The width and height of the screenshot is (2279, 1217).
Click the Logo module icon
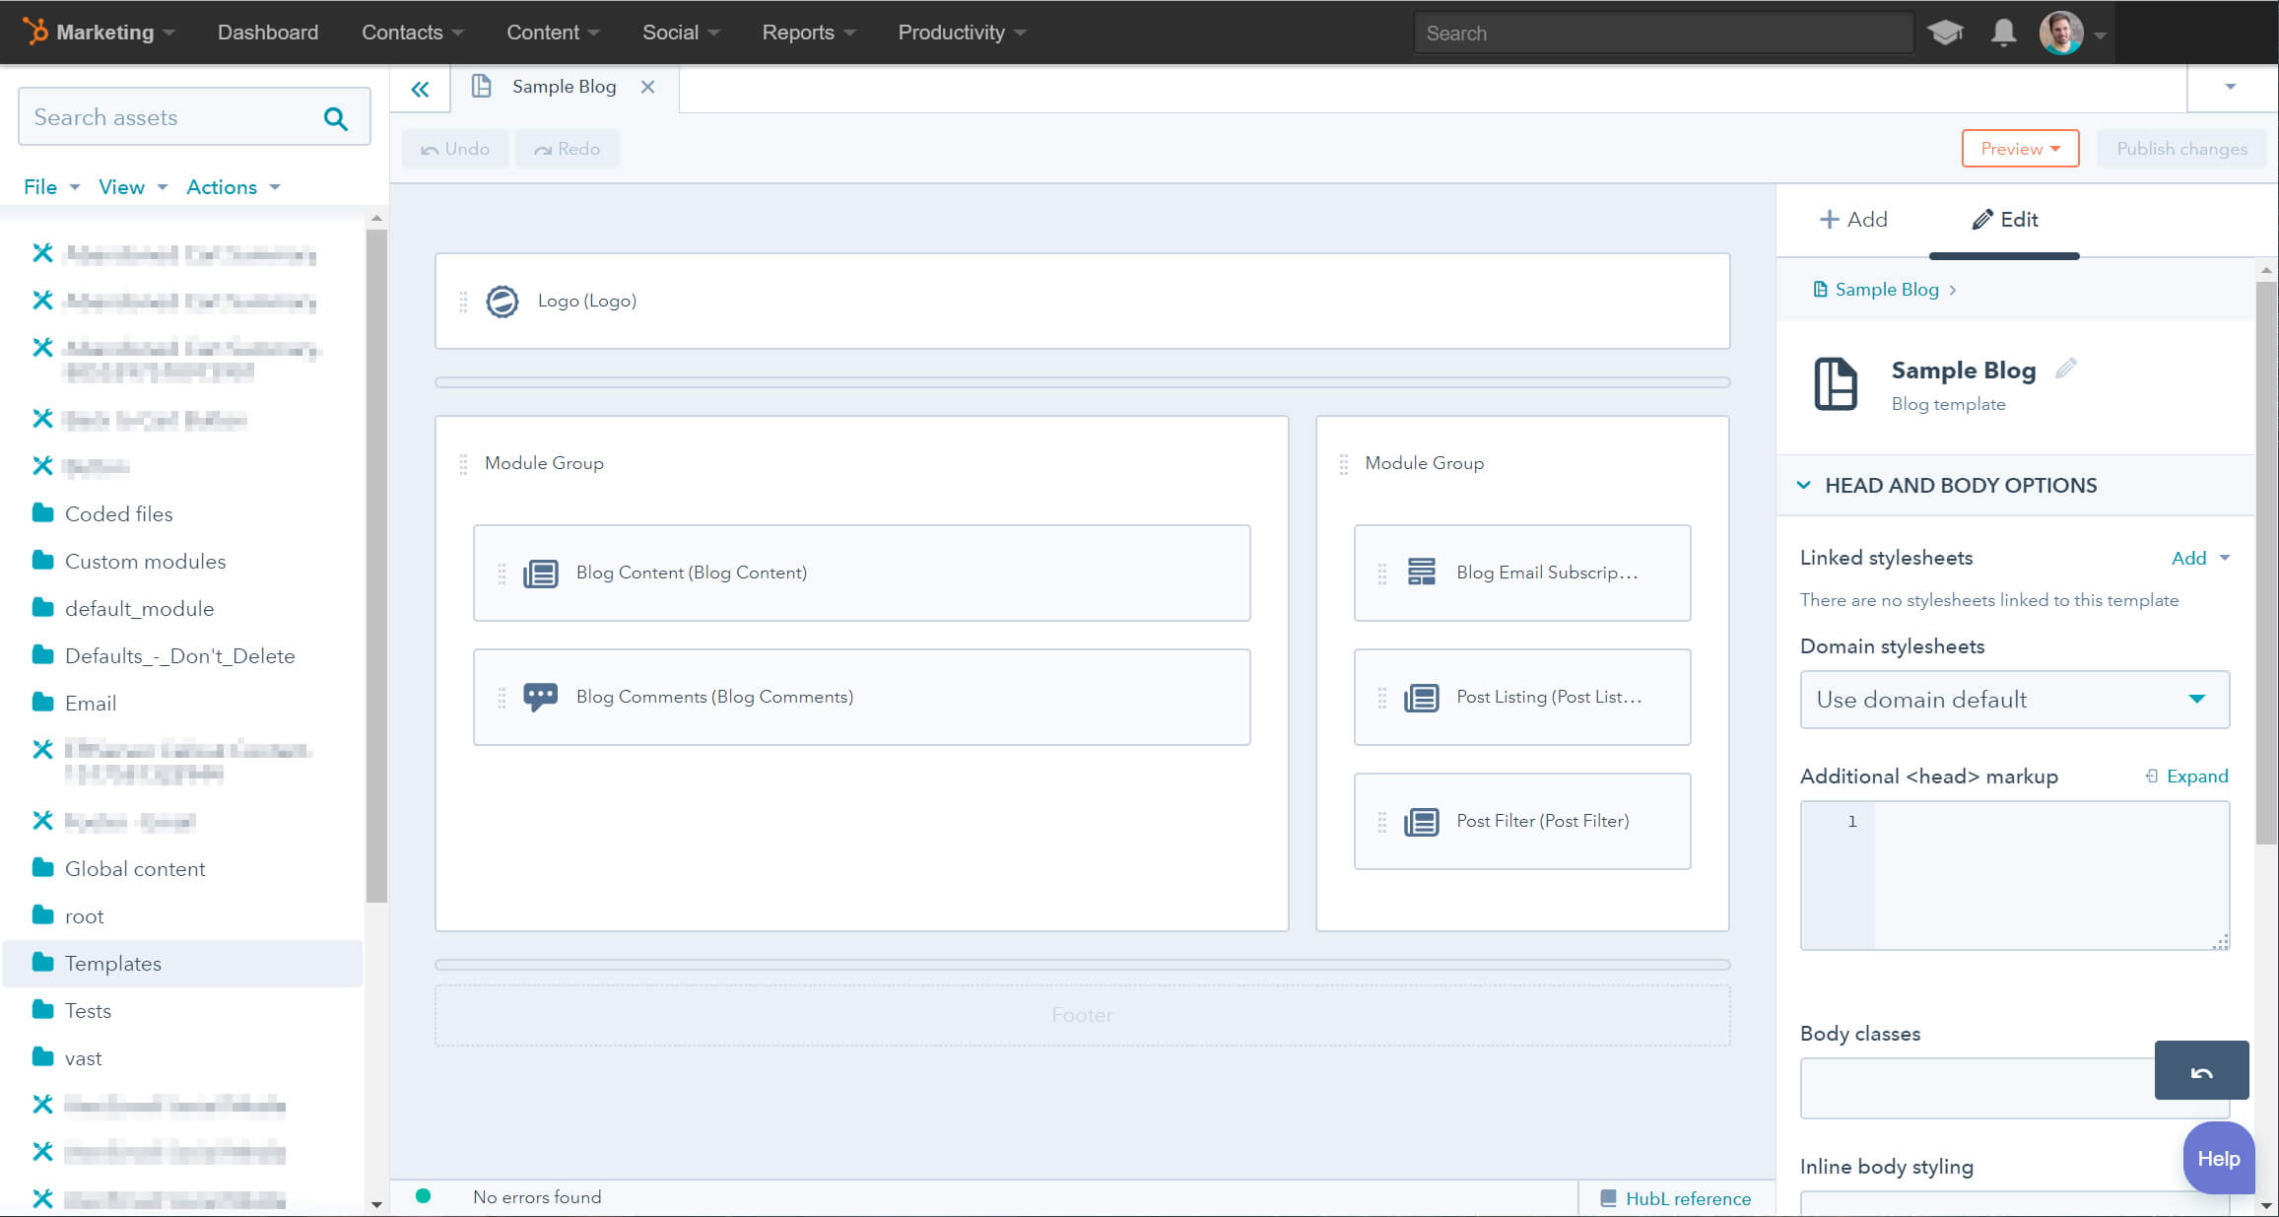(502, 301)
